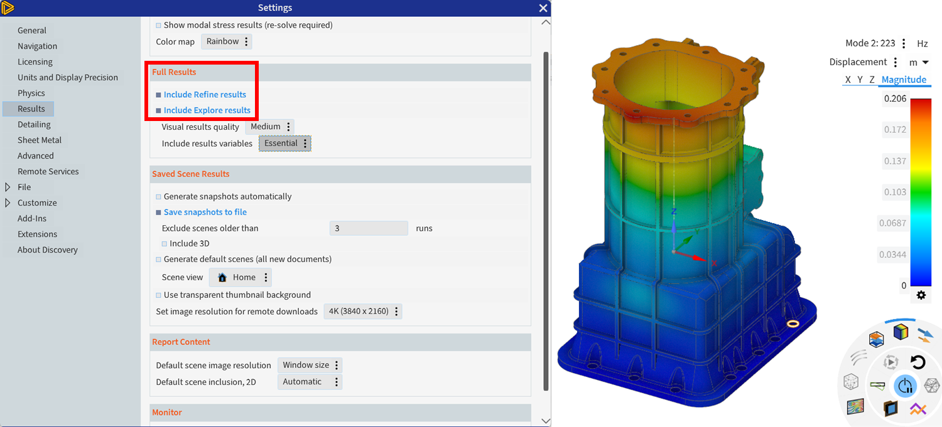942x427 pixels.
Task: Select the X displacement component tab
Action: [x=848, y=80]
